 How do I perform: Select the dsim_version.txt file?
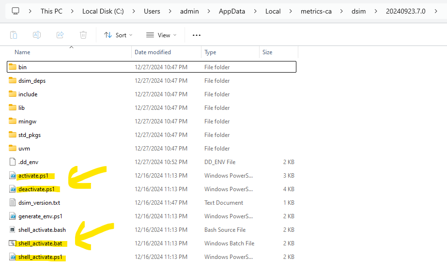pos(39,203)
